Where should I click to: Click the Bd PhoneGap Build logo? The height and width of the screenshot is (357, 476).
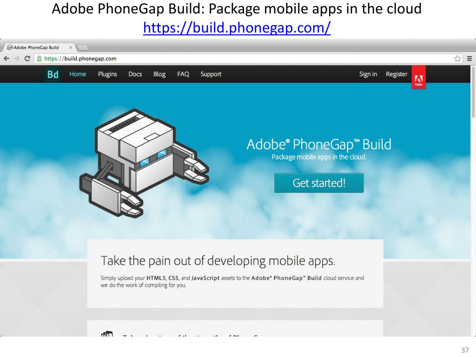(x=53, y=74)
